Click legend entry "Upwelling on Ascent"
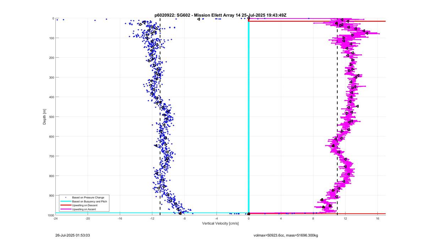This screenshot has width=426, height=242. (x=84, y=210)
